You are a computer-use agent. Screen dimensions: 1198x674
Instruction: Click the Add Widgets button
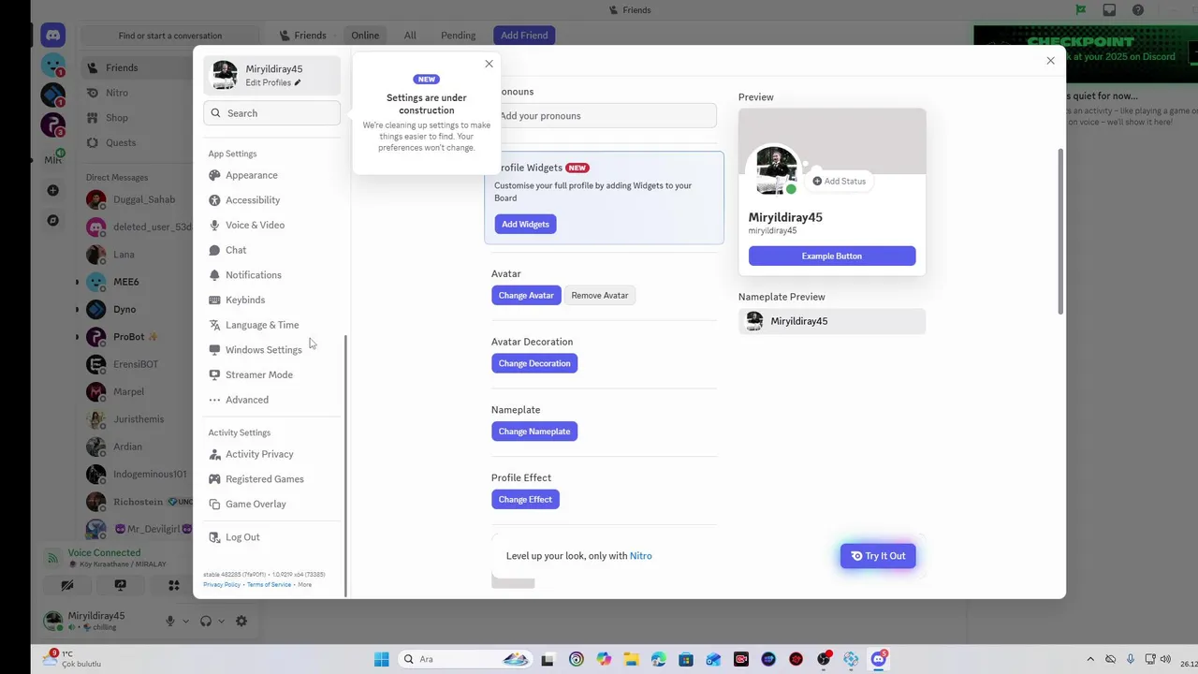(525, 225)
